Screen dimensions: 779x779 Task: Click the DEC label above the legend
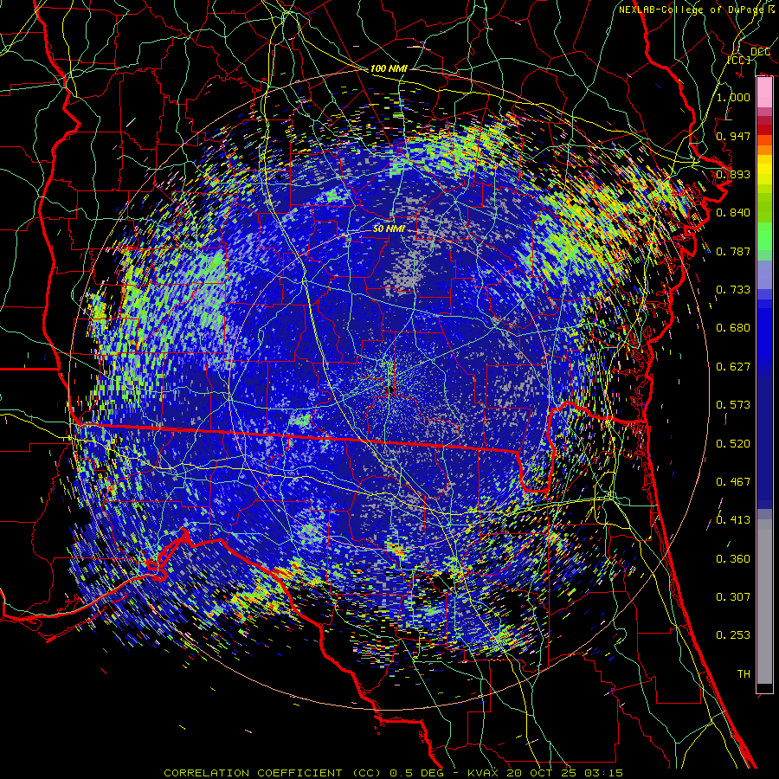tap(760, 51)
